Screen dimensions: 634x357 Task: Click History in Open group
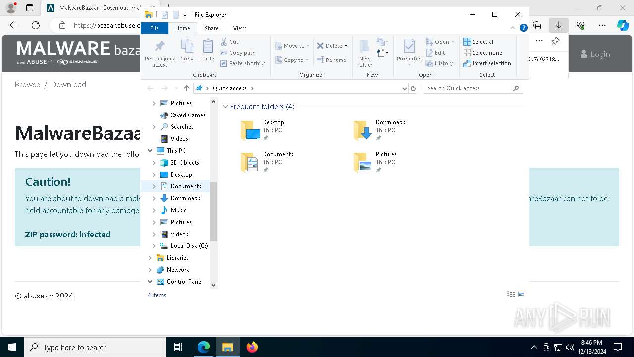pos(439,63)
